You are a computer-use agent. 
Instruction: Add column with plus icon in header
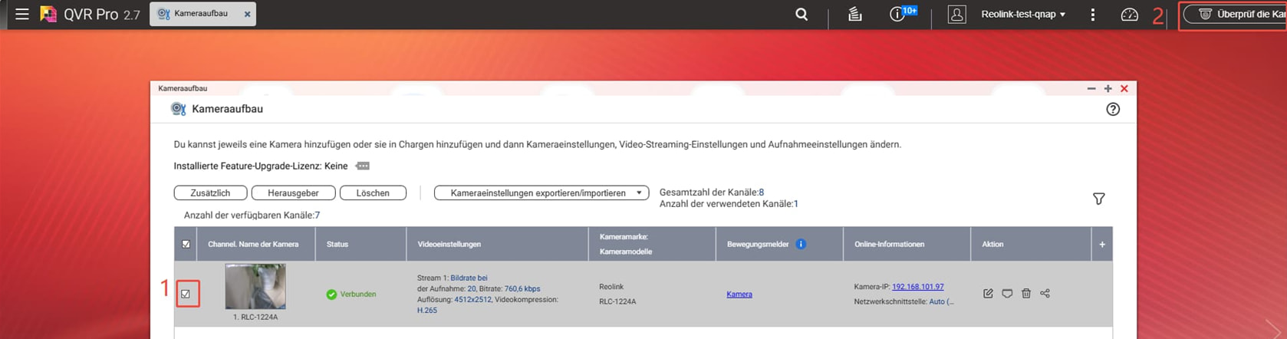1101,244
